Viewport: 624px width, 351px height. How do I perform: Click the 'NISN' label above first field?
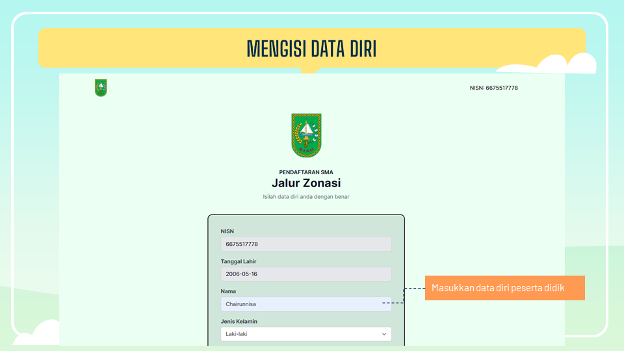(x=227, y=231)
